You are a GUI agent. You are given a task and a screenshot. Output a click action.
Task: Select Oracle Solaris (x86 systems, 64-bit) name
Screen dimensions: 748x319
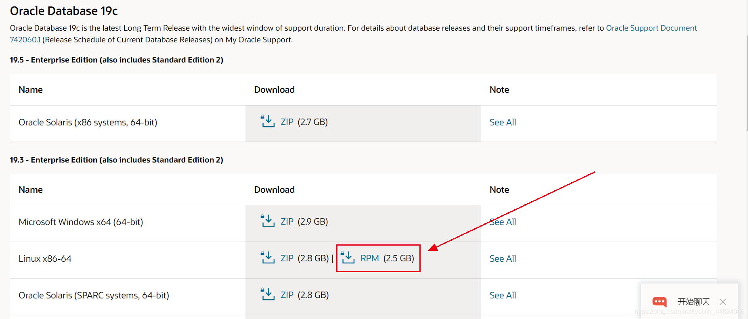click(x=88, y=122)
